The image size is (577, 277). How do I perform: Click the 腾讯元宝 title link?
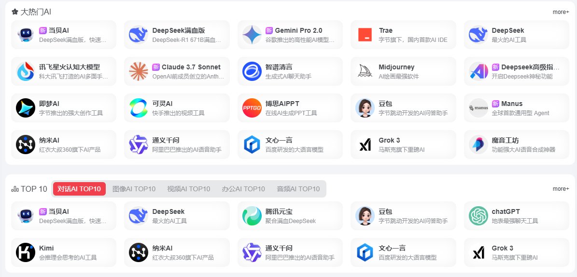(279, 211)
